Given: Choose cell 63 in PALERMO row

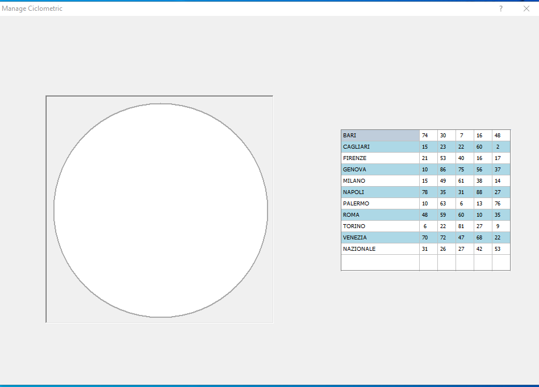Looking at the screenshot, I should (446, 203).
